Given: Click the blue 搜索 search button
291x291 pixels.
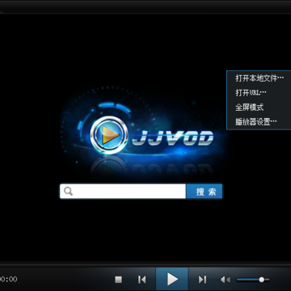Looking at the screenshot, I should click(205, 192).
